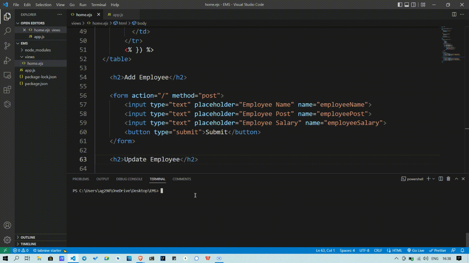Open the Search view in activity bar
The image size is (469, 263).
(7, 31)
